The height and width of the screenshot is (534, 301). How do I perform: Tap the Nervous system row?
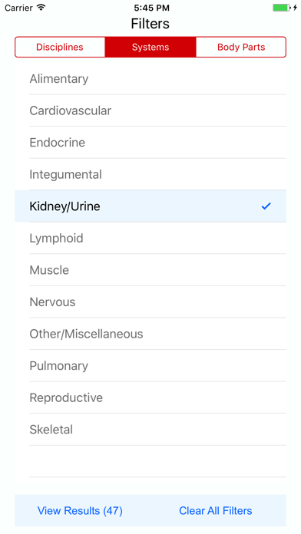[150, 302]
